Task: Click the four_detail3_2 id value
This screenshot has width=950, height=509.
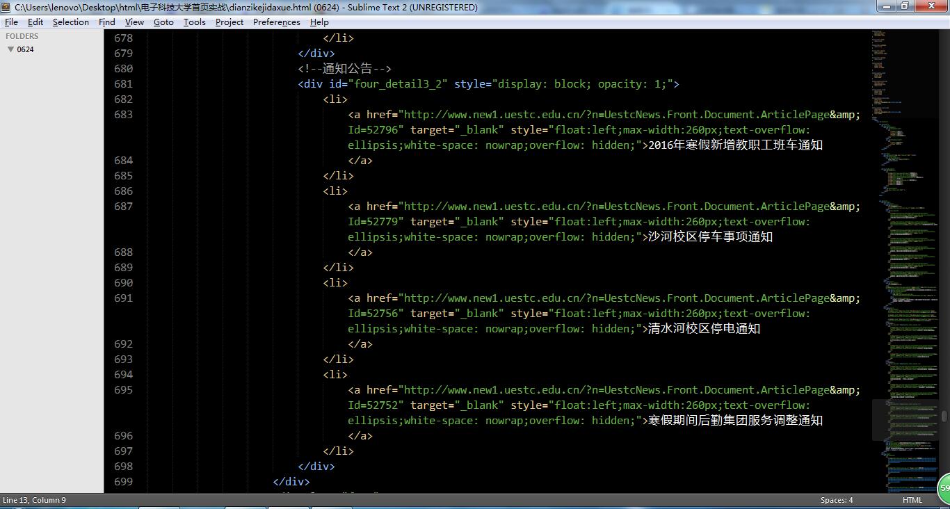Action: [401, 84]
